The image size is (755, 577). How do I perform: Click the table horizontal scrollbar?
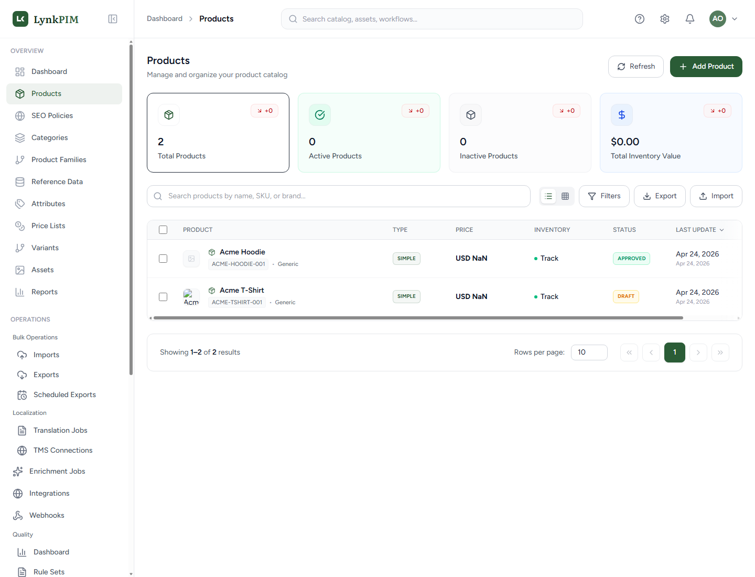418,318
